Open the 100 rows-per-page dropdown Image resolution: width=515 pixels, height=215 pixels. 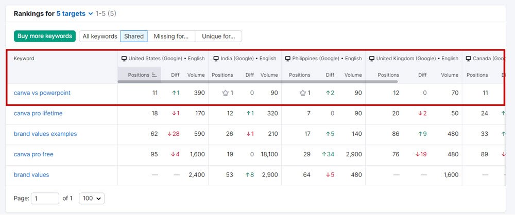[x=92, y=198]
